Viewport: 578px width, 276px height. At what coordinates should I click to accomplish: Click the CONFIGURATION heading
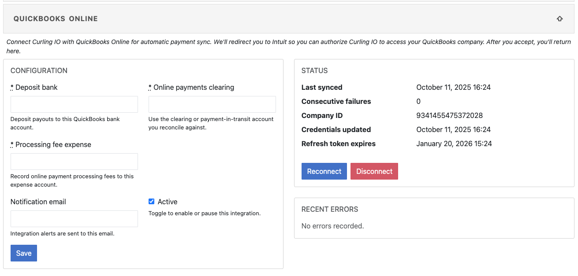point(39,70)
